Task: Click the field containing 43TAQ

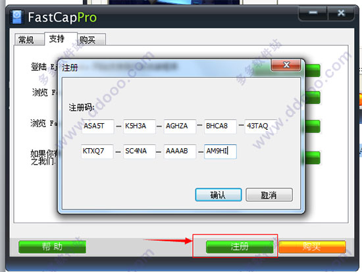Action: tap(261, 126)
